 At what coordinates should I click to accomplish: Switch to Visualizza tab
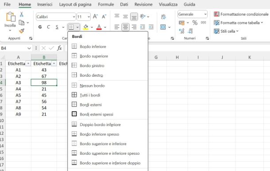(168, 4)
